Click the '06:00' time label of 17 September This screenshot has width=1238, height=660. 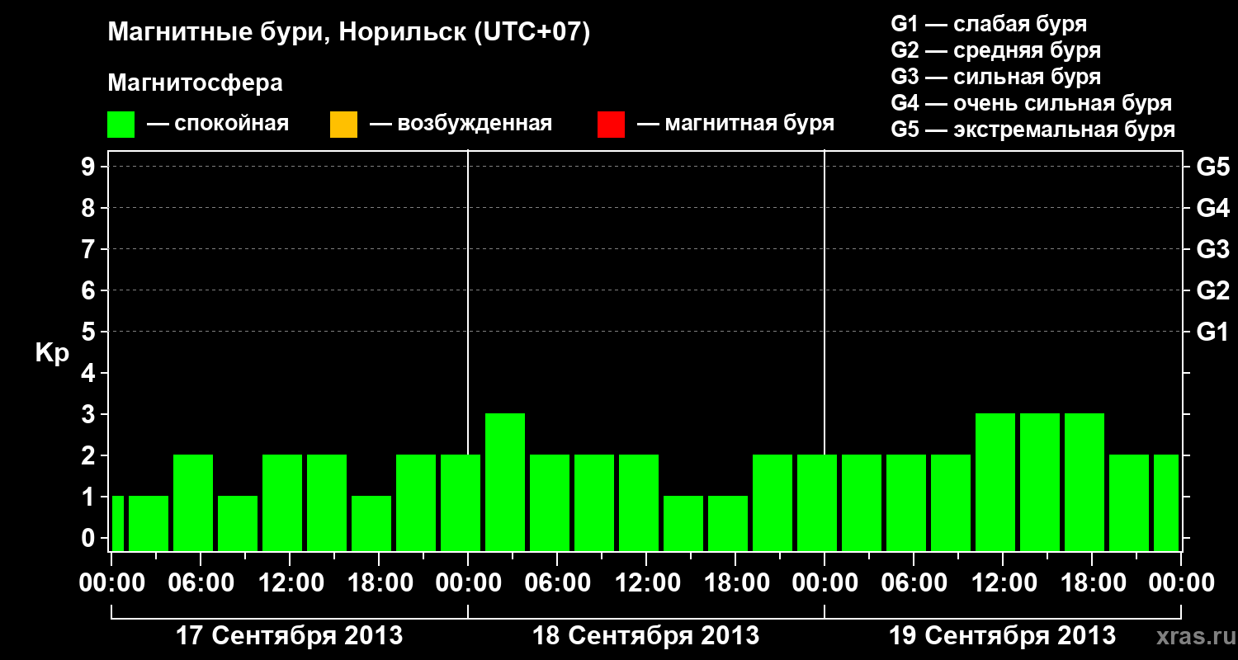pyautogui.click(x=201, y=583)
